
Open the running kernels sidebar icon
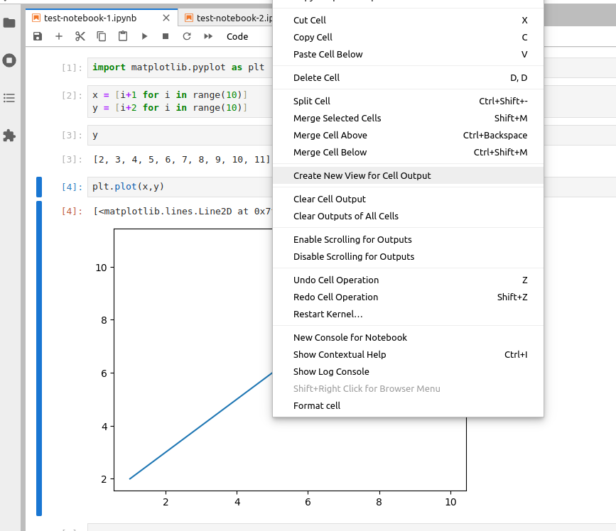9,60
